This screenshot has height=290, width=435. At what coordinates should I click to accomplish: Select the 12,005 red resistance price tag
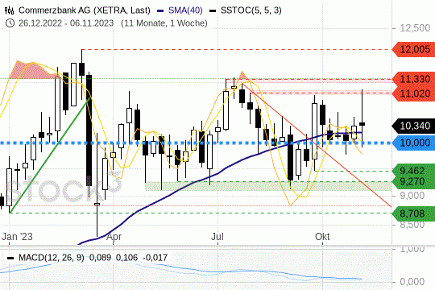(413, 50)
